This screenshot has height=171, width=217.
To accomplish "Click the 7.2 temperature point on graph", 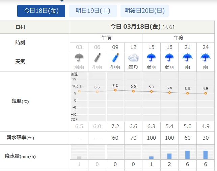I will [115, 90].
